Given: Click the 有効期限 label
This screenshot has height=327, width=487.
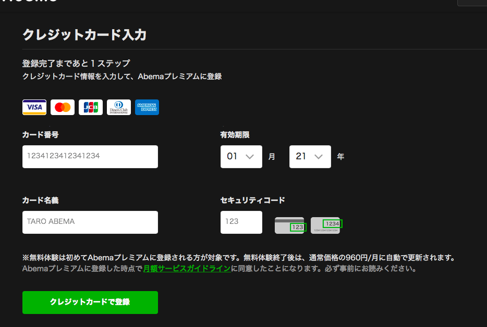Looking at the screenshot, I should tap(235, 135).
